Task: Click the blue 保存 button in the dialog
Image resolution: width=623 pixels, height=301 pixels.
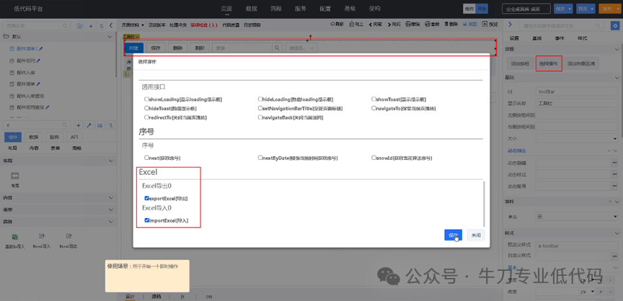Action: click(x=453, y=235)
